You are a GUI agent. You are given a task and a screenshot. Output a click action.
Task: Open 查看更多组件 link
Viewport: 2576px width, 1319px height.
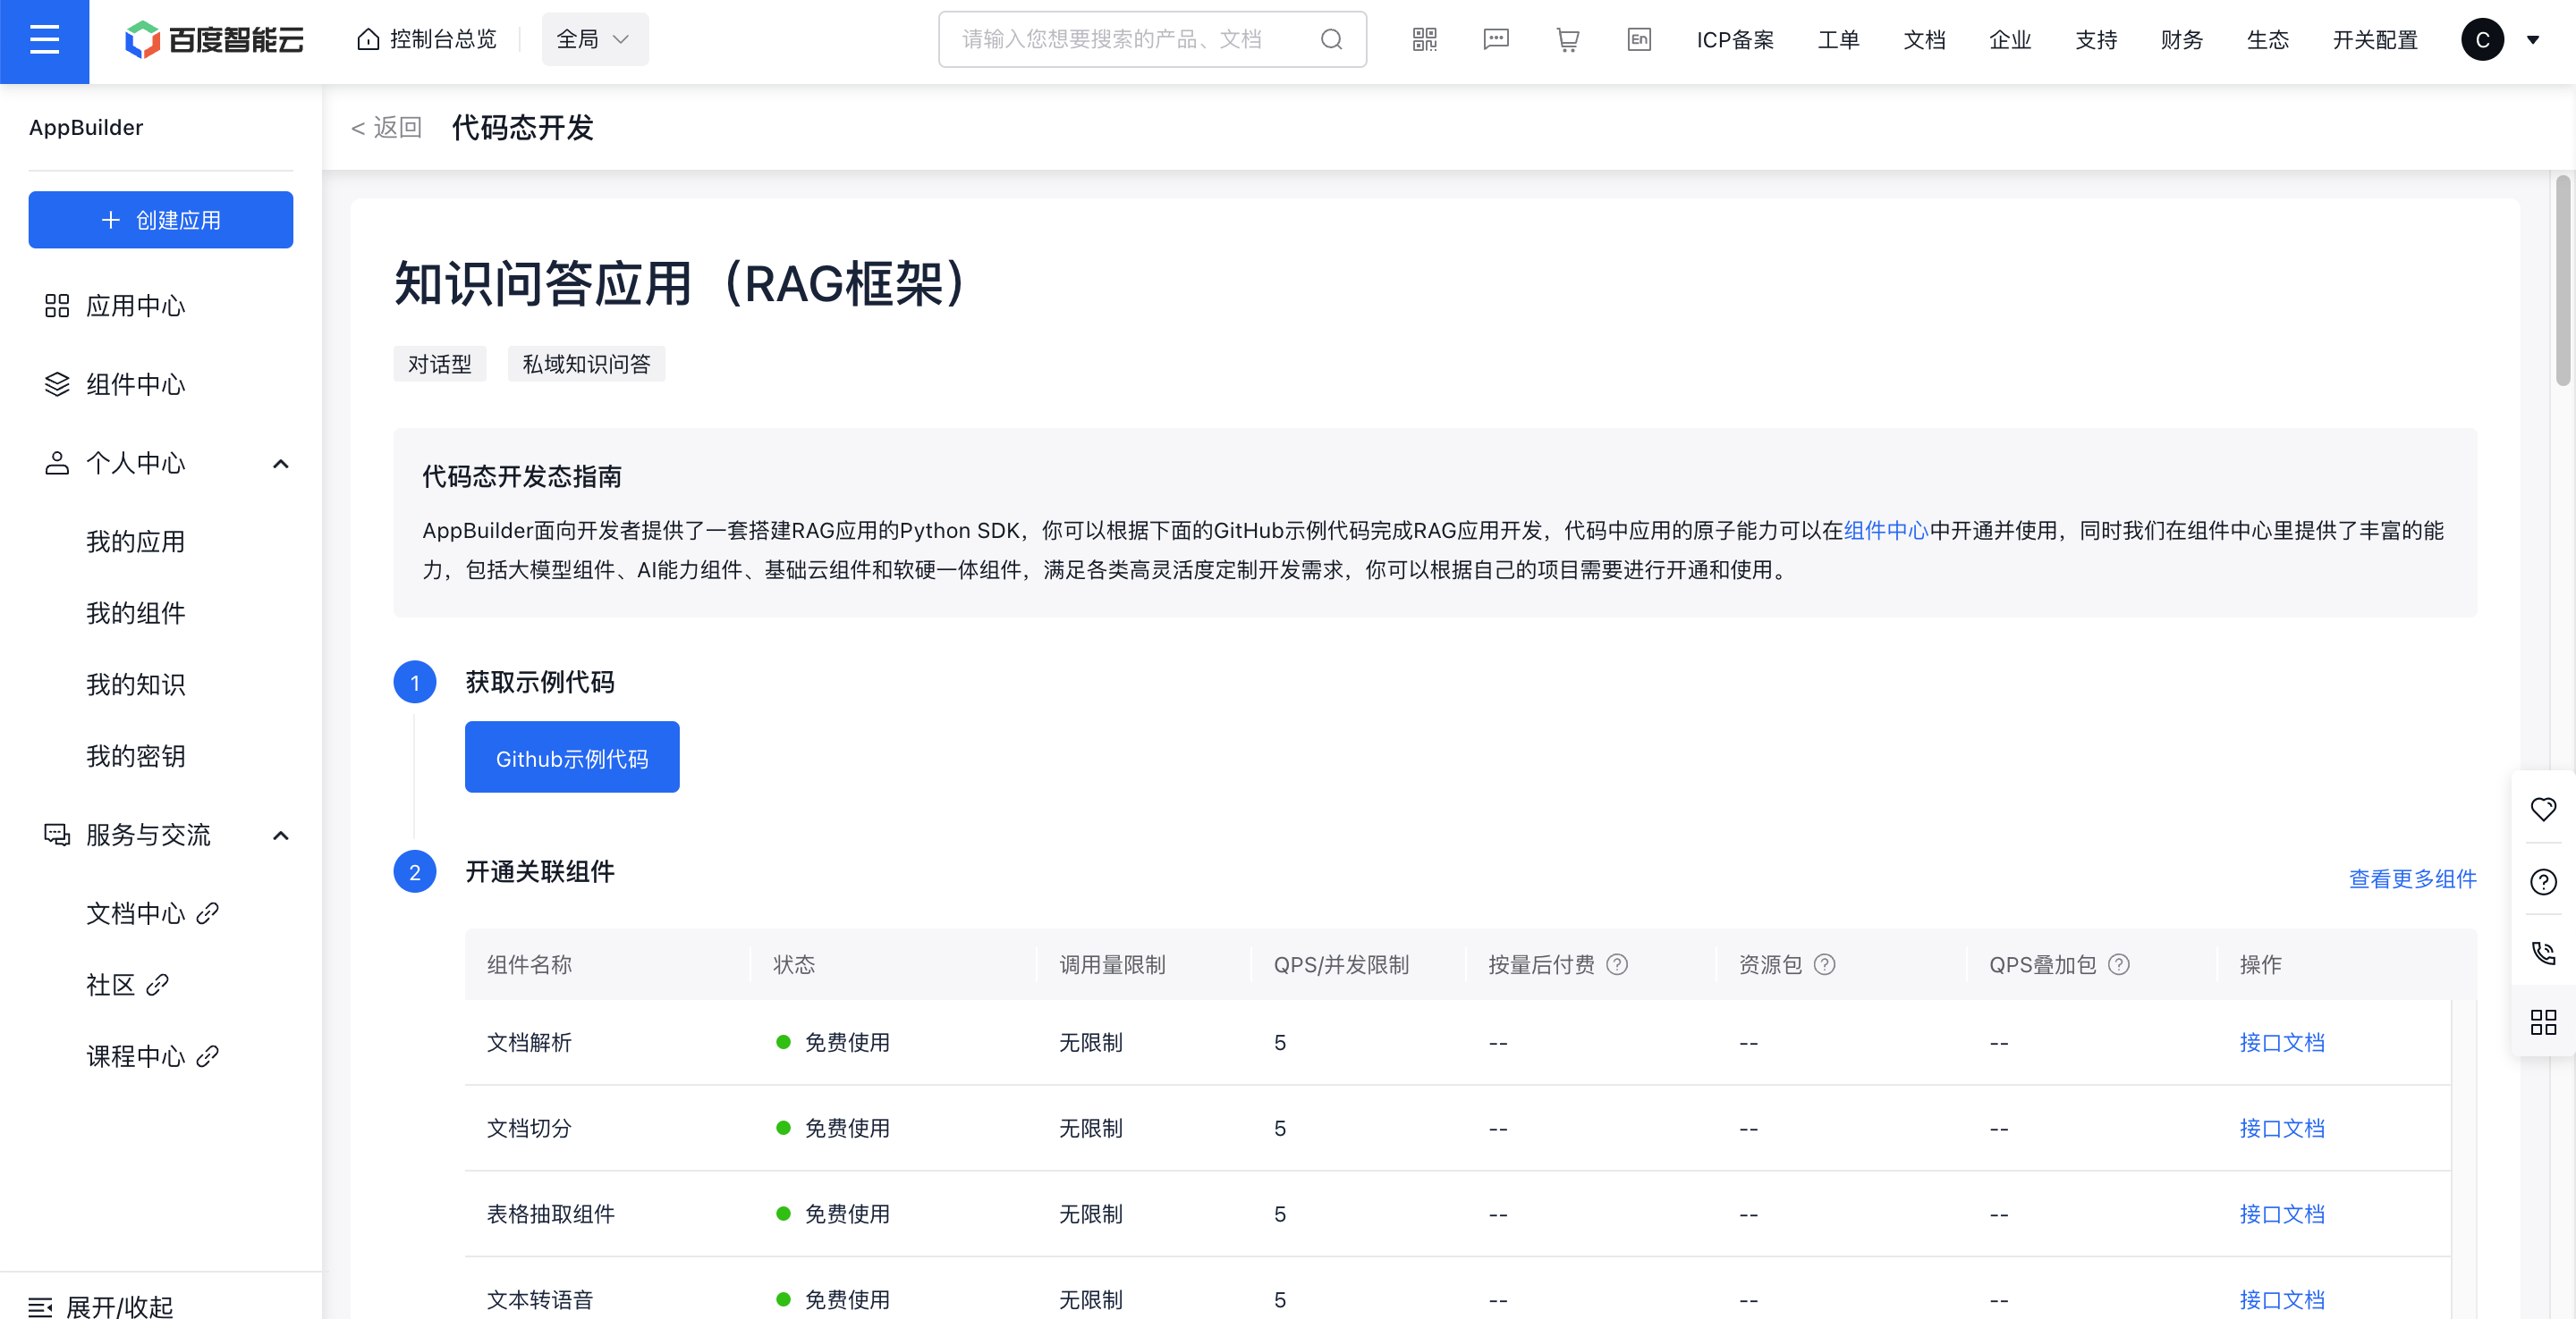coord(2412,878)
